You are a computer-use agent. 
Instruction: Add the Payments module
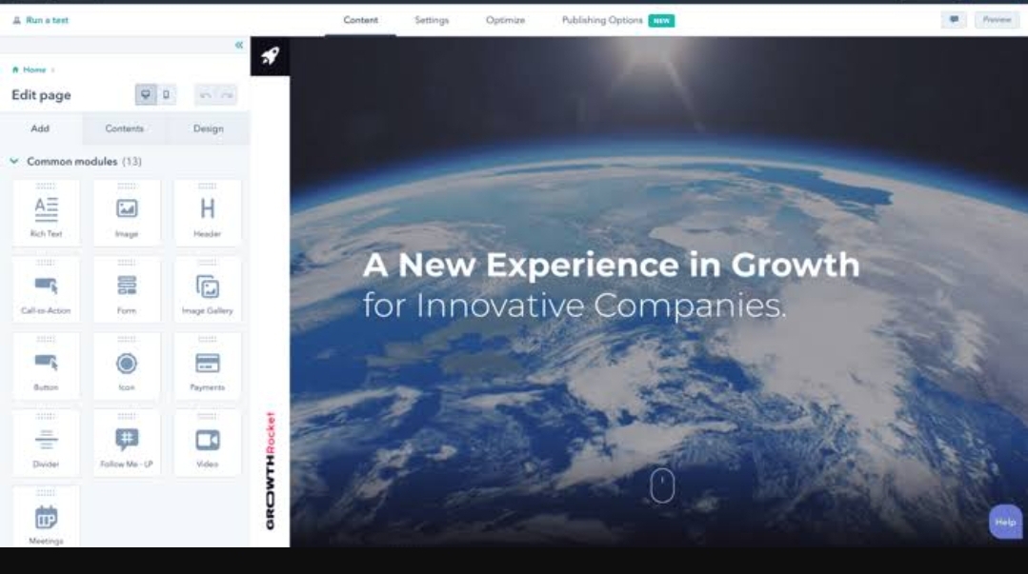[x=207, y=366]
